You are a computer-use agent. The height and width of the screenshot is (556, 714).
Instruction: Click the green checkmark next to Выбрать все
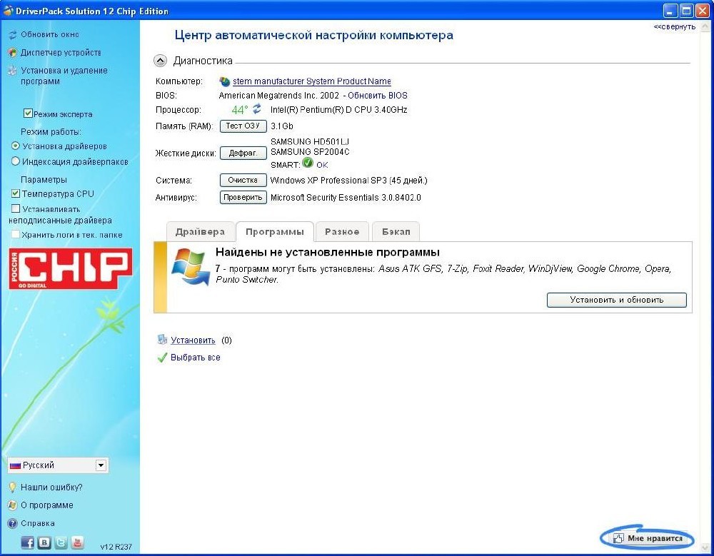(x=161, y=358)
